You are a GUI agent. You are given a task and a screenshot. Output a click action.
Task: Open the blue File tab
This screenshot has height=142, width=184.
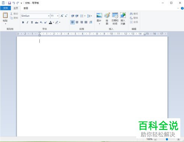[x=6, y=8]
